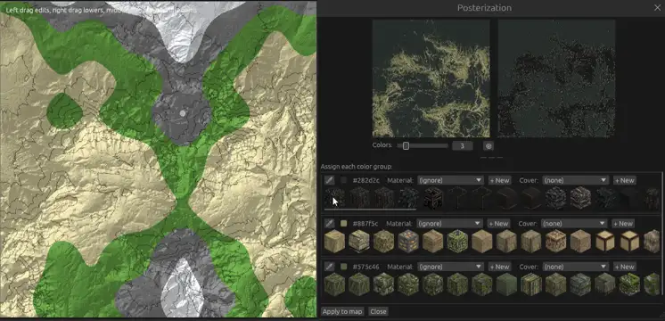Pick the first block thumbnail in #887f5c row
Image resolution: width=665 pixels, height=321 pixels.
coord(334,241)
